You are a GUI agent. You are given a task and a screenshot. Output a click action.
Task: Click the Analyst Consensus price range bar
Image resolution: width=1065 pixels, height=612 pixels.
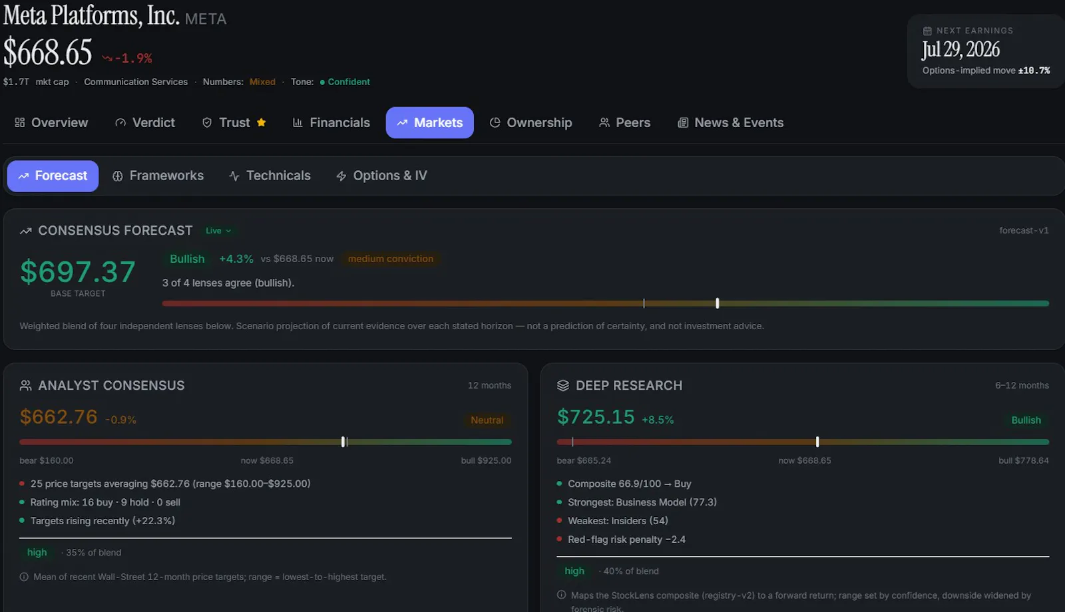(266, 442)
